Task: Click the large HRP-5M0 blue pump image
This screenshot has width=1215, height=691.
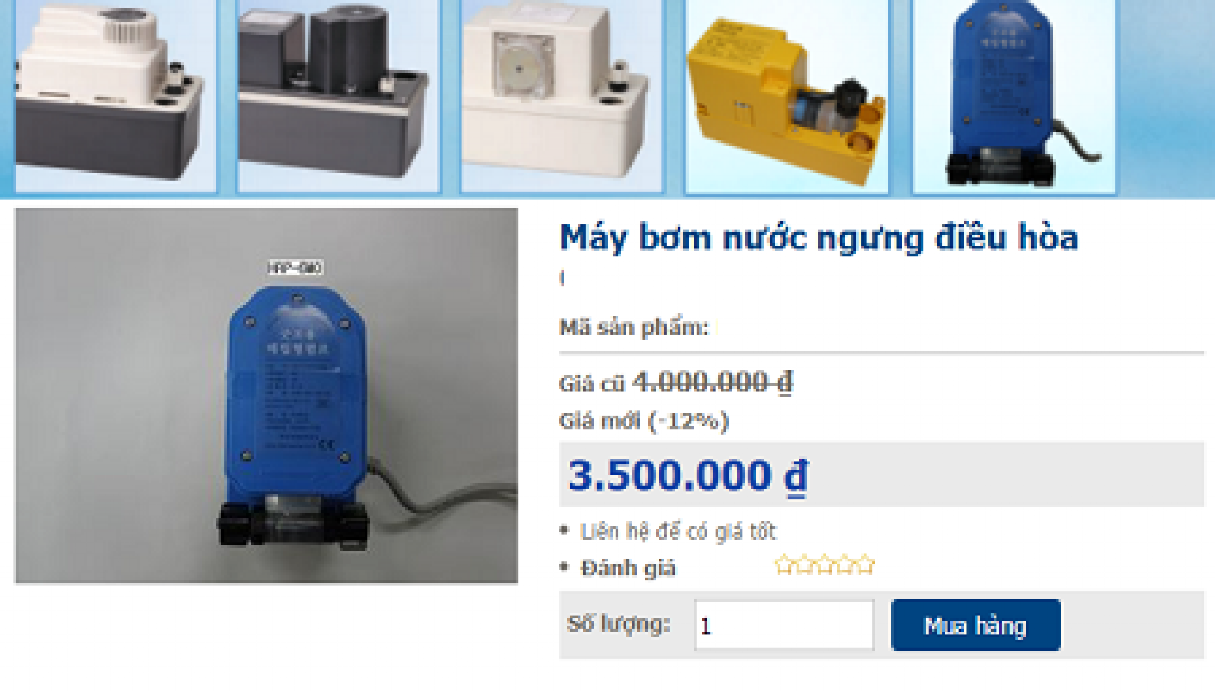Action: (266, 395)
